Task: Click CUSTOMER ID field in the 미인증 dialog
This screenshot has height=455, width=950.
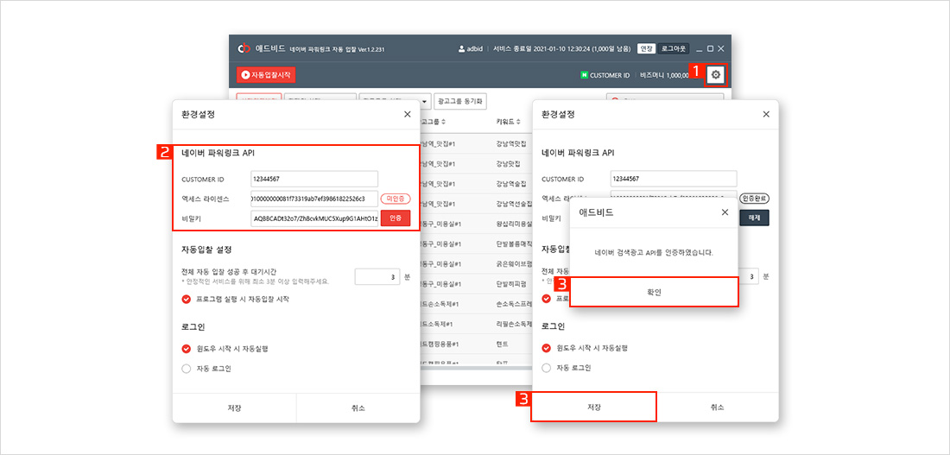Action: (314, 179)
